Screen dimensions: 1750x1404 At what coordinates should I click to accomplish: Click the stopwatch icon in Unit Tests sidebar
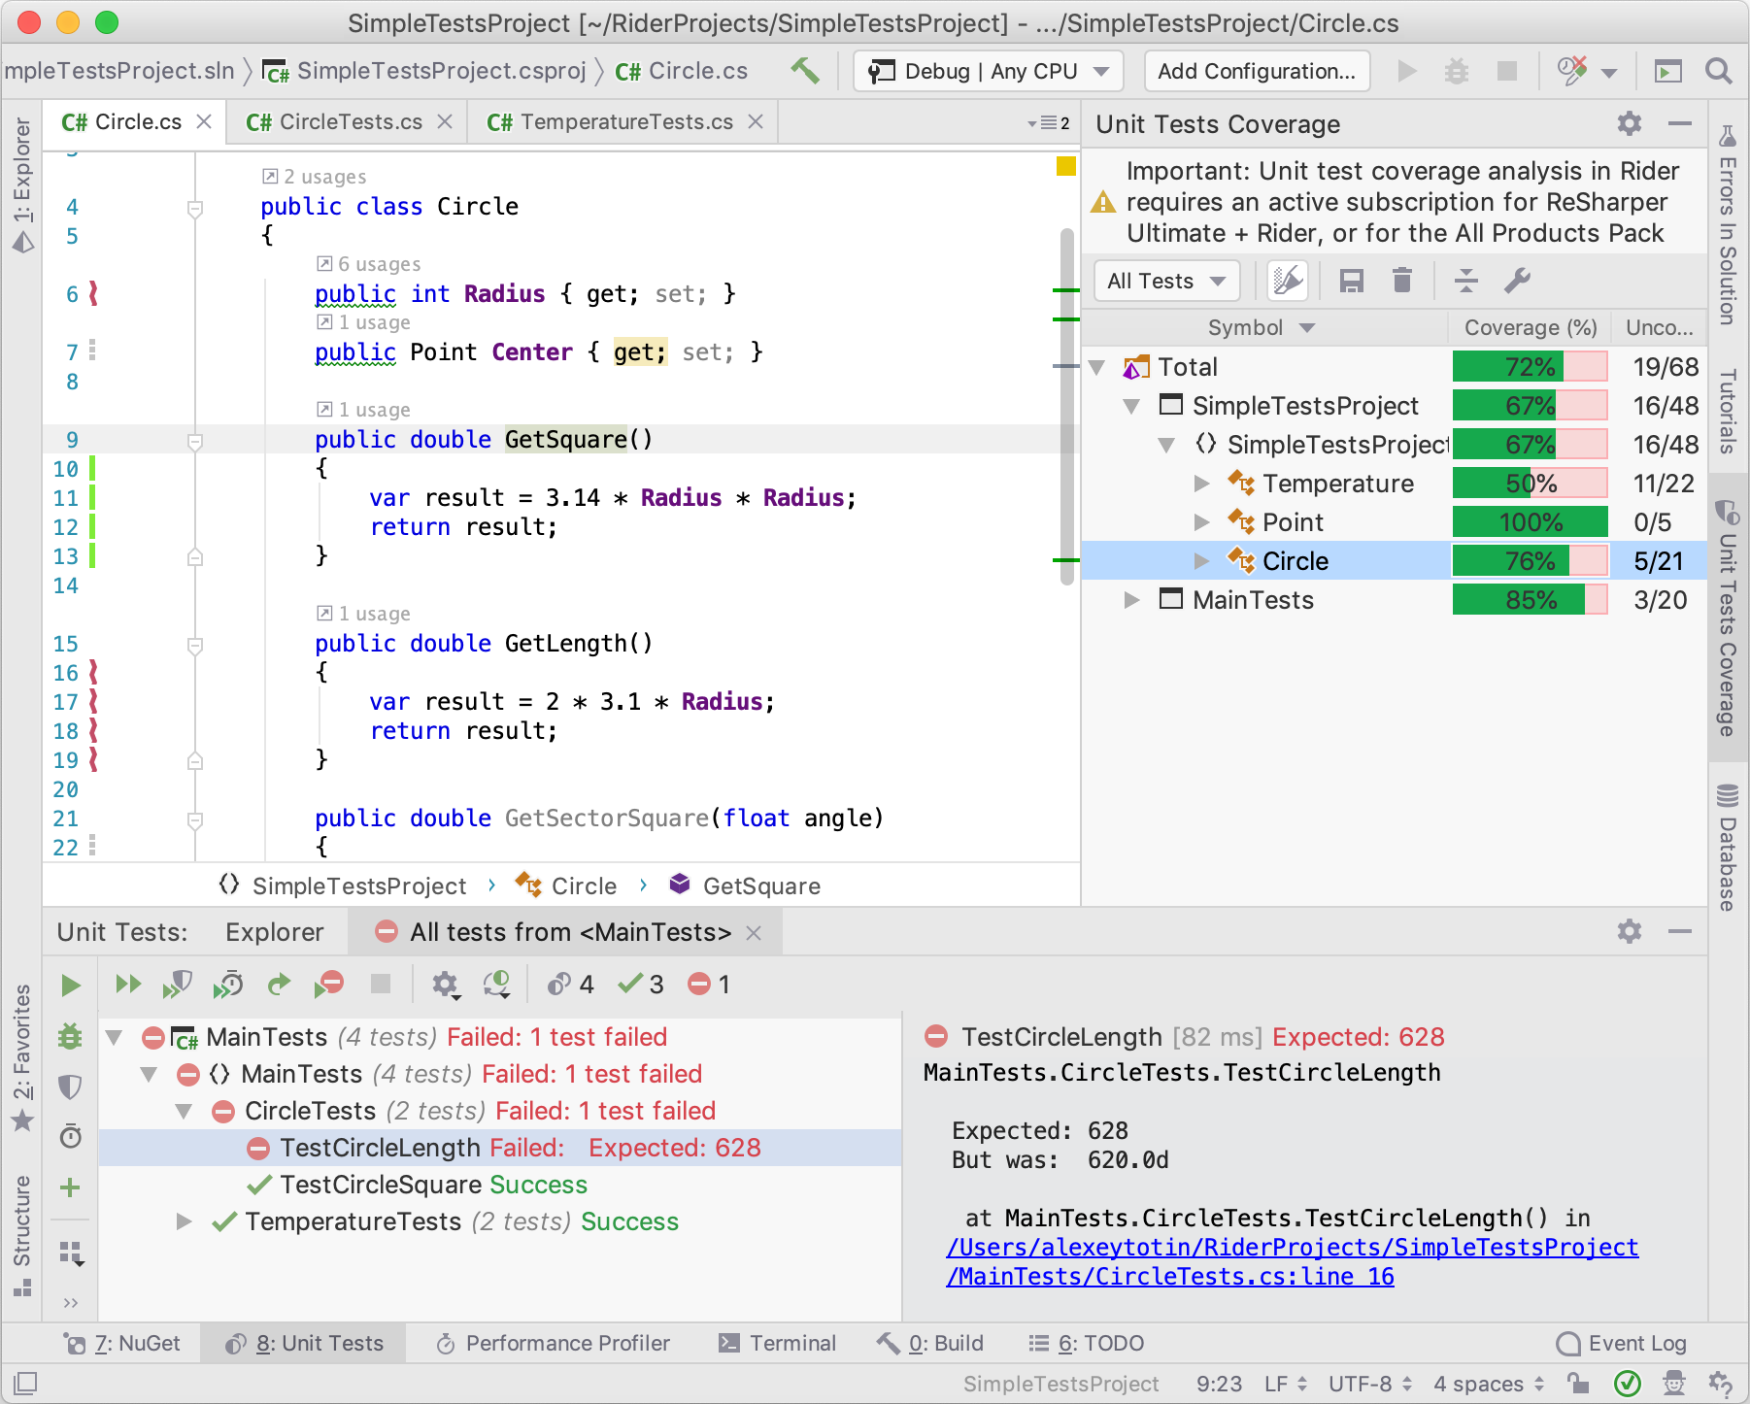(x=70, y=1136)
